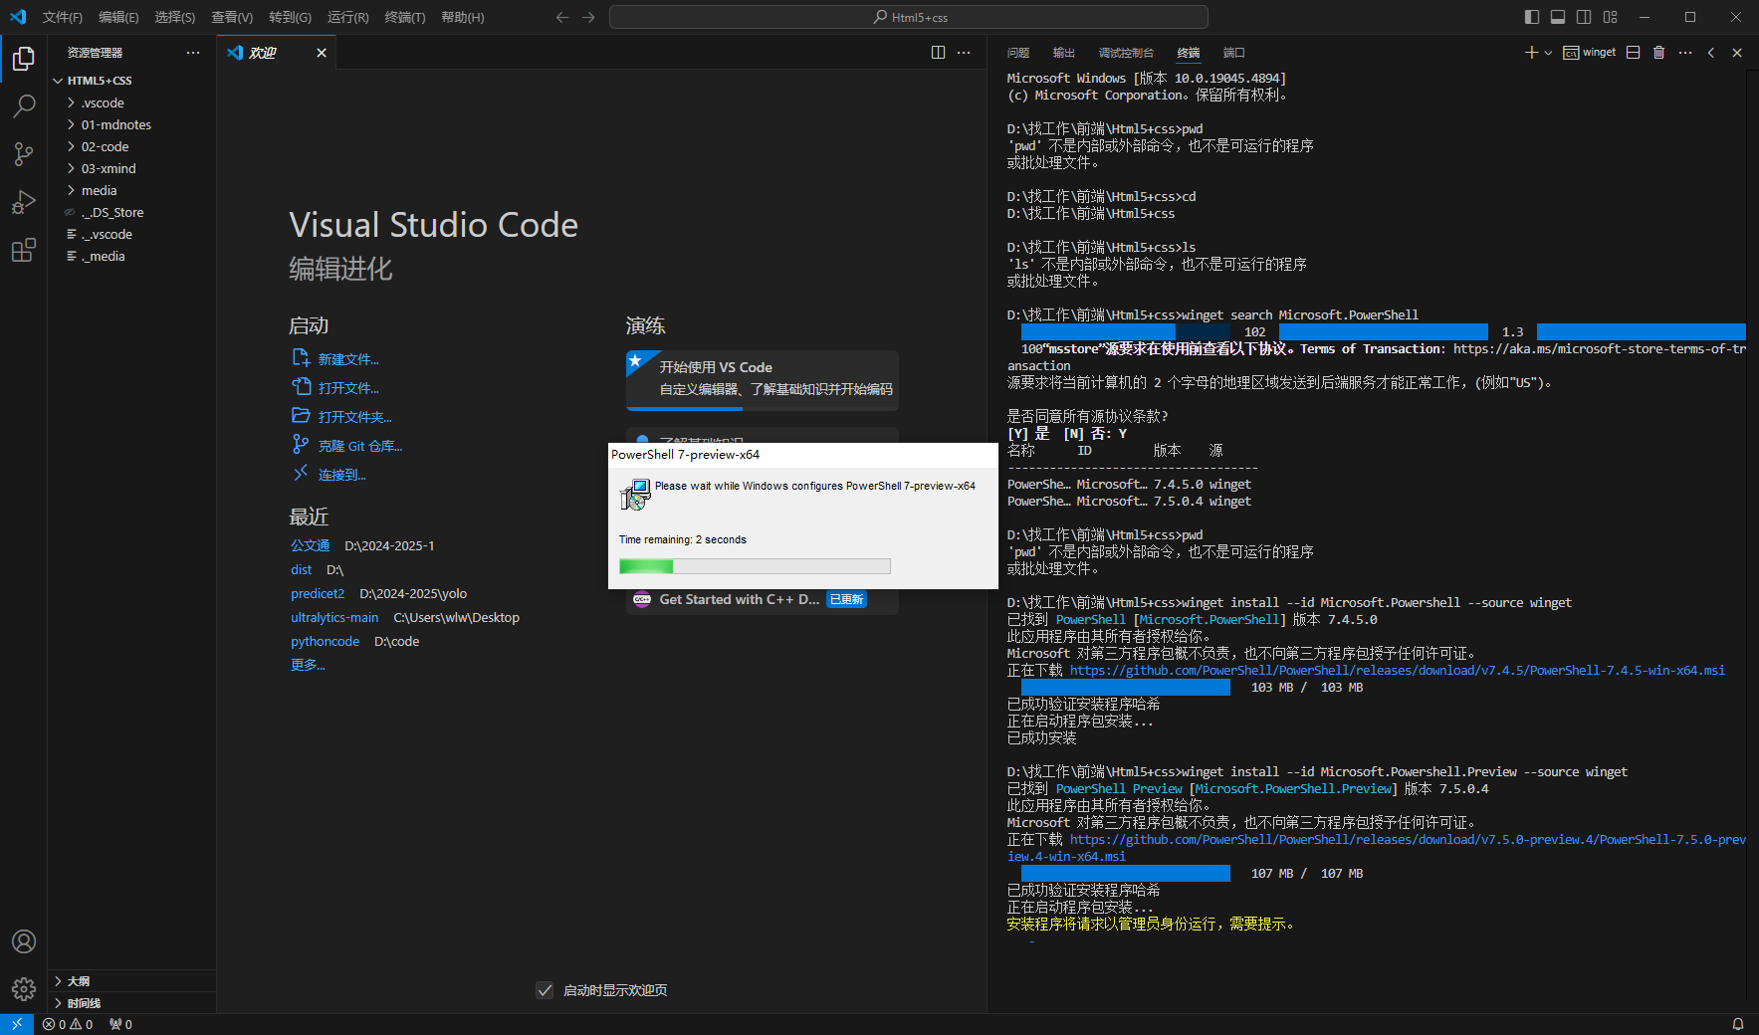This screenshot has height=1035, width=1759.
Task: Maximize panel with left chevron icon
Action: pyautogui.click(x=1711, y=53)
